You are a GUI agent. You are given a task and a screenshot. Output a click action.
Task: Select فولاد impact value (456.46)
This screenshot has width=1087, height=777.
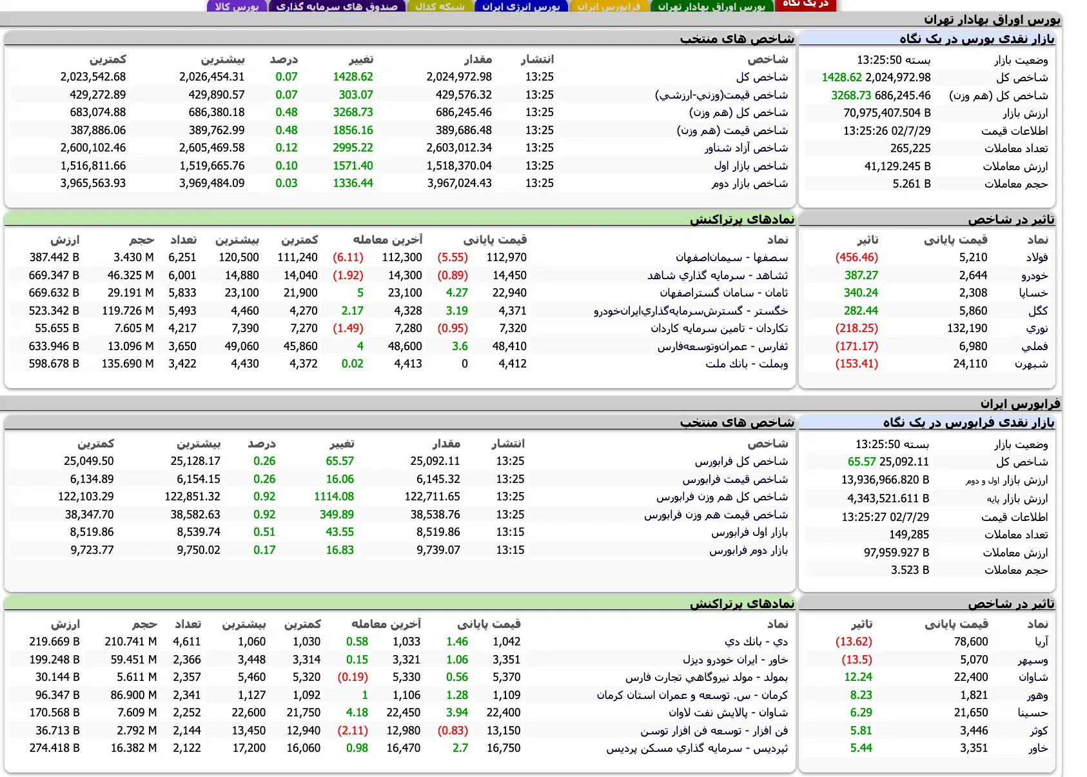pyautogui.click(x=857, y=257)
